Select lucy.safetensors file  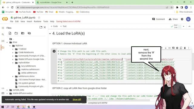coord(28,66)
